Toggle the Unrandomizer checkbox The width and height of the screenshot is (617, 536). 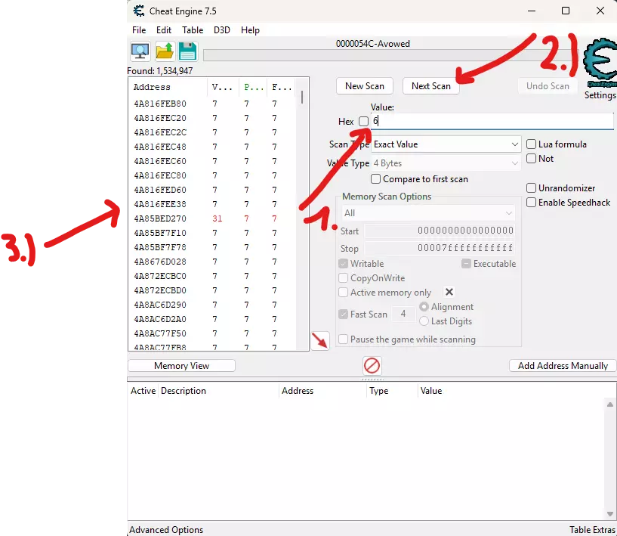click(531, 187)
